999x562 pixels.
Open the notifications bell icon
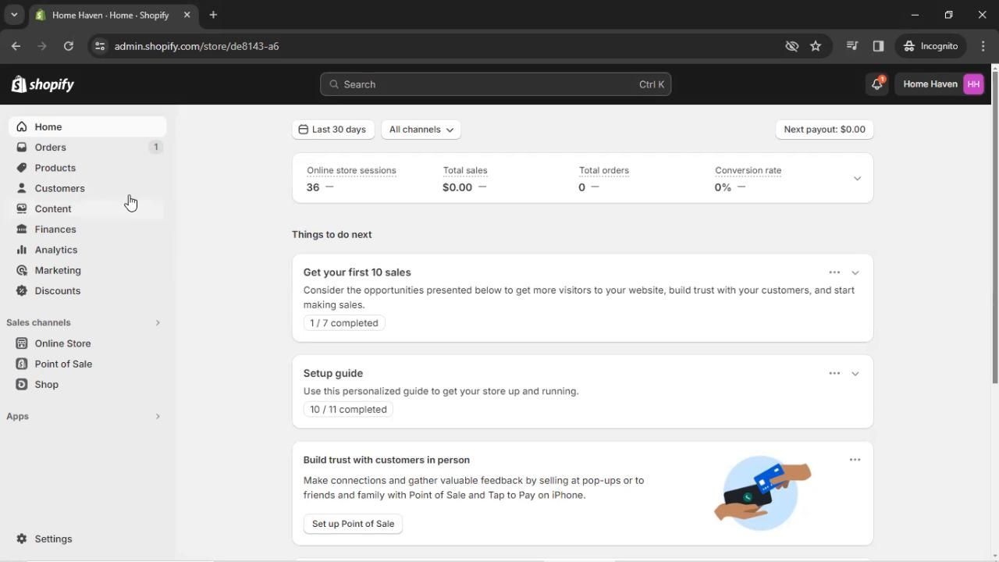tap(876, 84)
